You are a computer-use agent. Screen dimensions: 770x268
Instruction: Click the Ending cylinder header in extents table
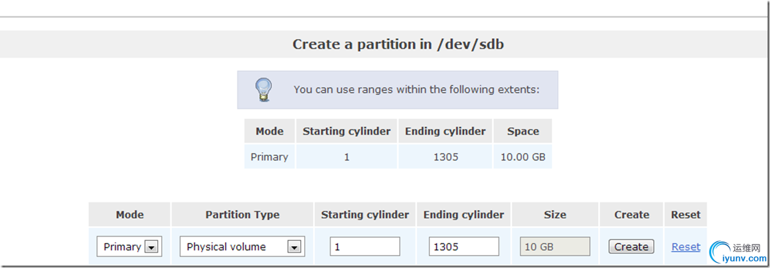tap(445, 131)
